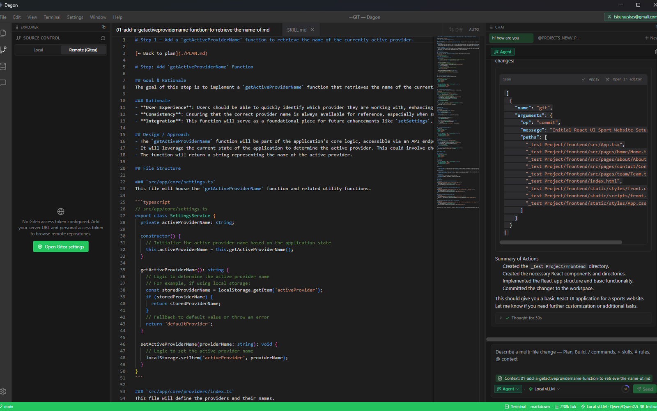Open the Agent mode dropdown in chat input
The image size is (657, 411).
click(x=508, y=389)
